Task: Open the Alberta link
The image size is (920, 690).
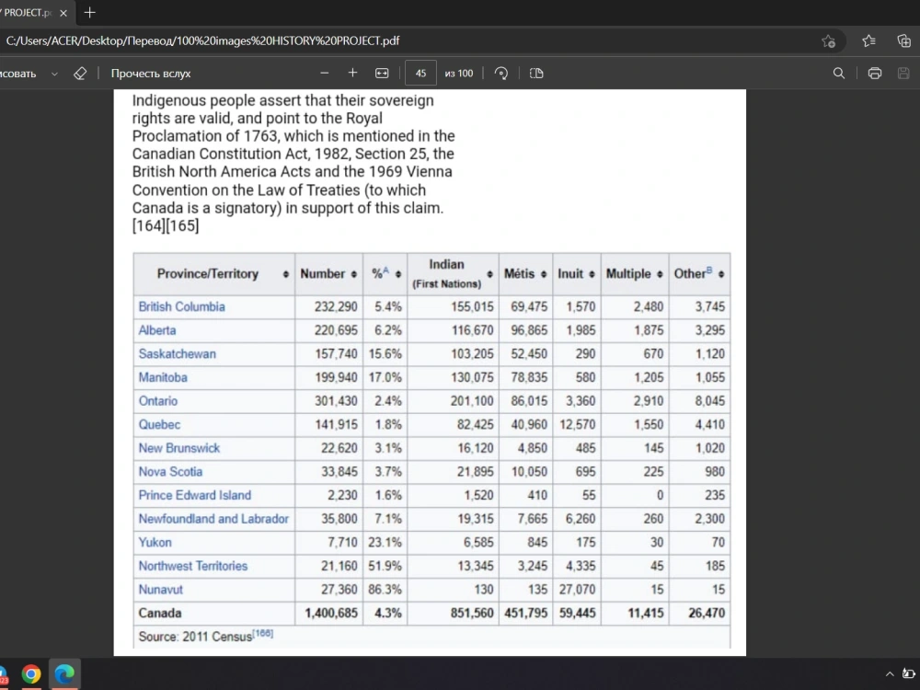Action: click(x=156, y=330)
